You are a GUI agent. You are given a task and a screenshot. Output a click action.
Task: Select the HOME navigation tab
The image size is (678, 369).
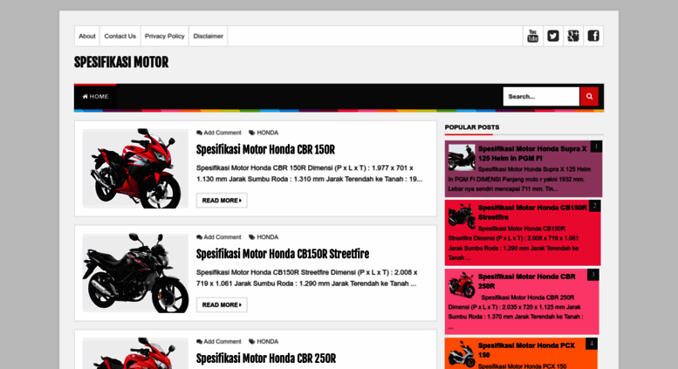95,96
